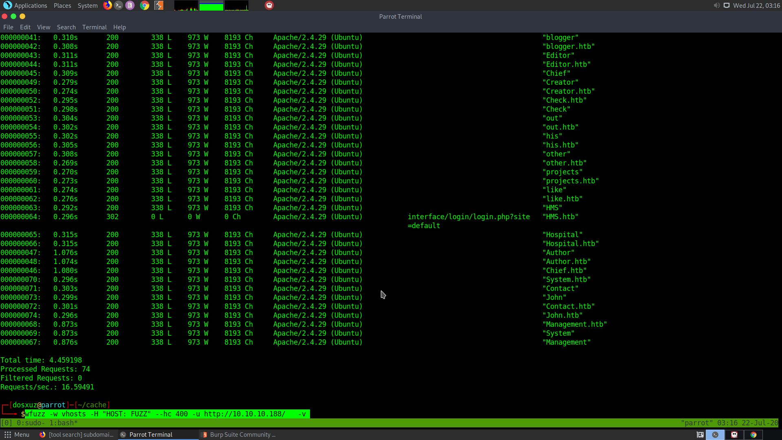Click the volume speaker icon

(x=716, y=5)
